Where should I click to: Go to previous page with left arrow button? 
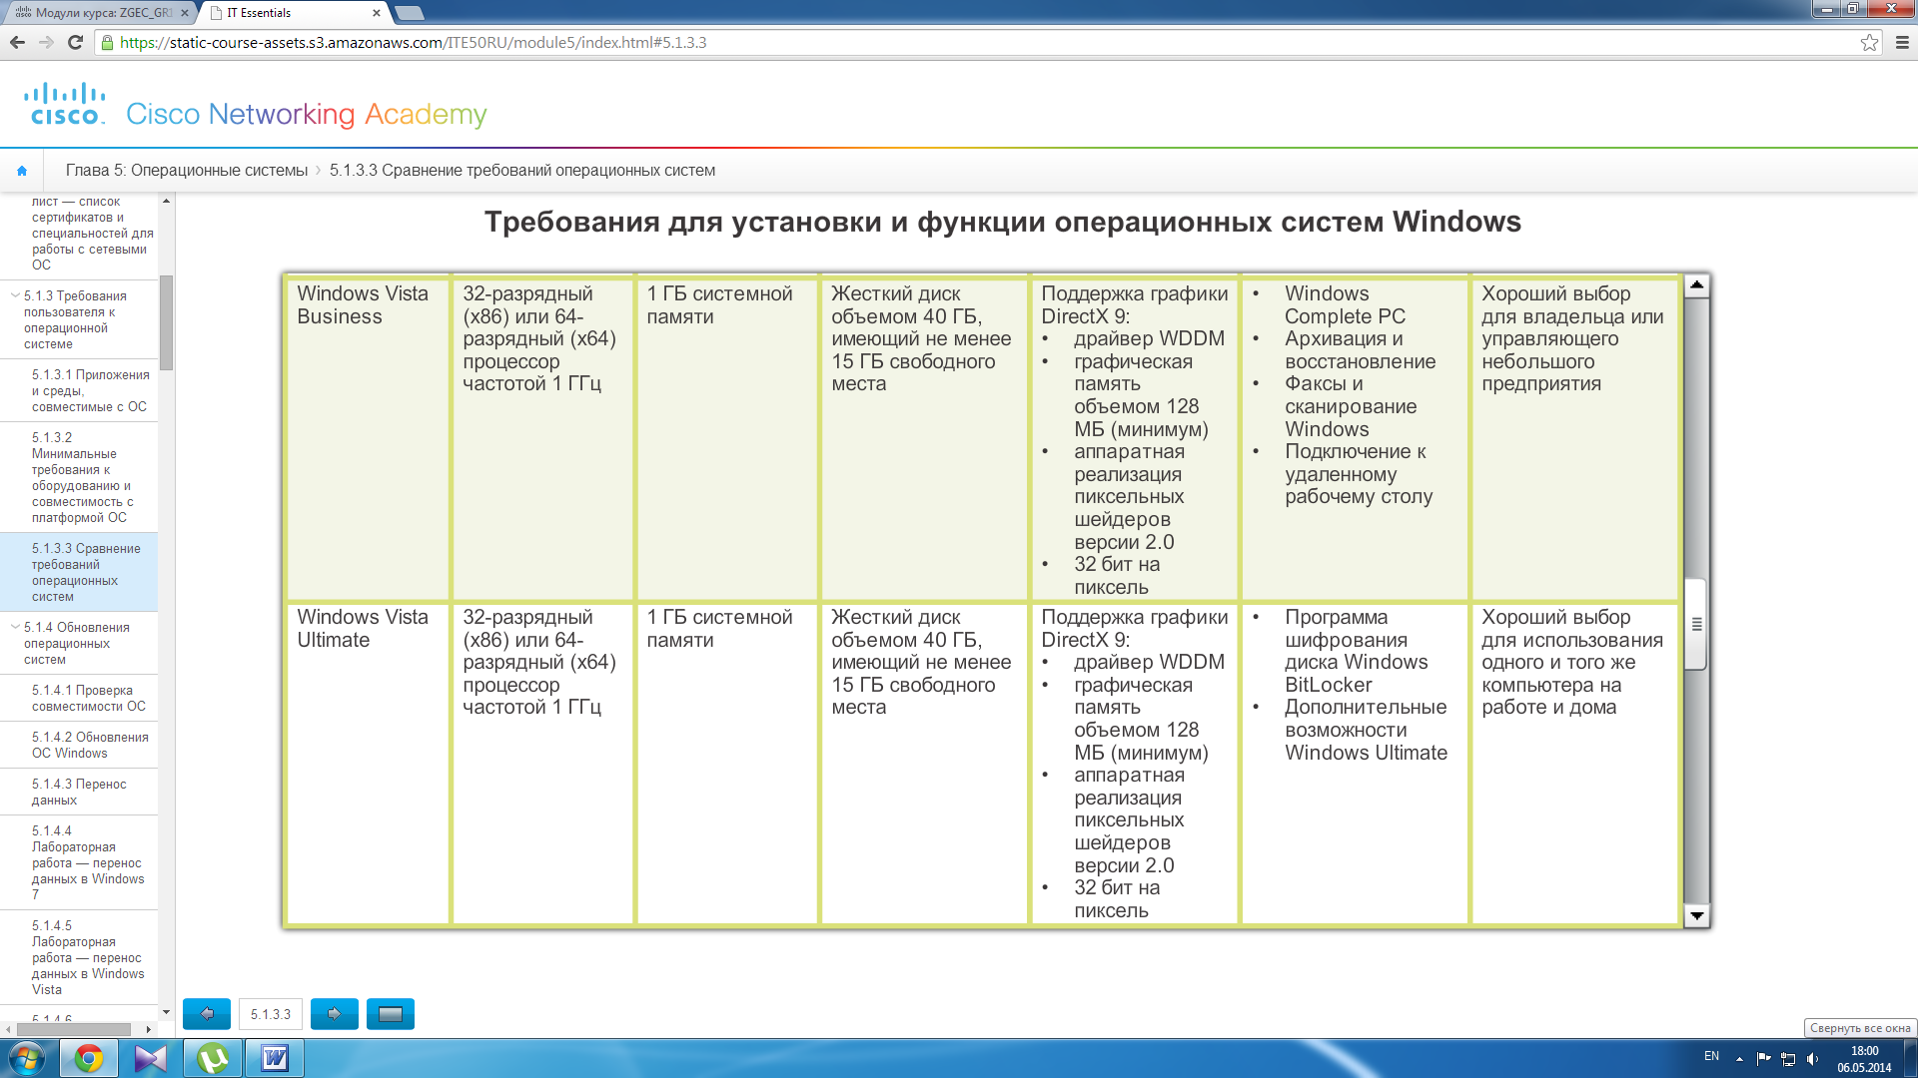207,1014
